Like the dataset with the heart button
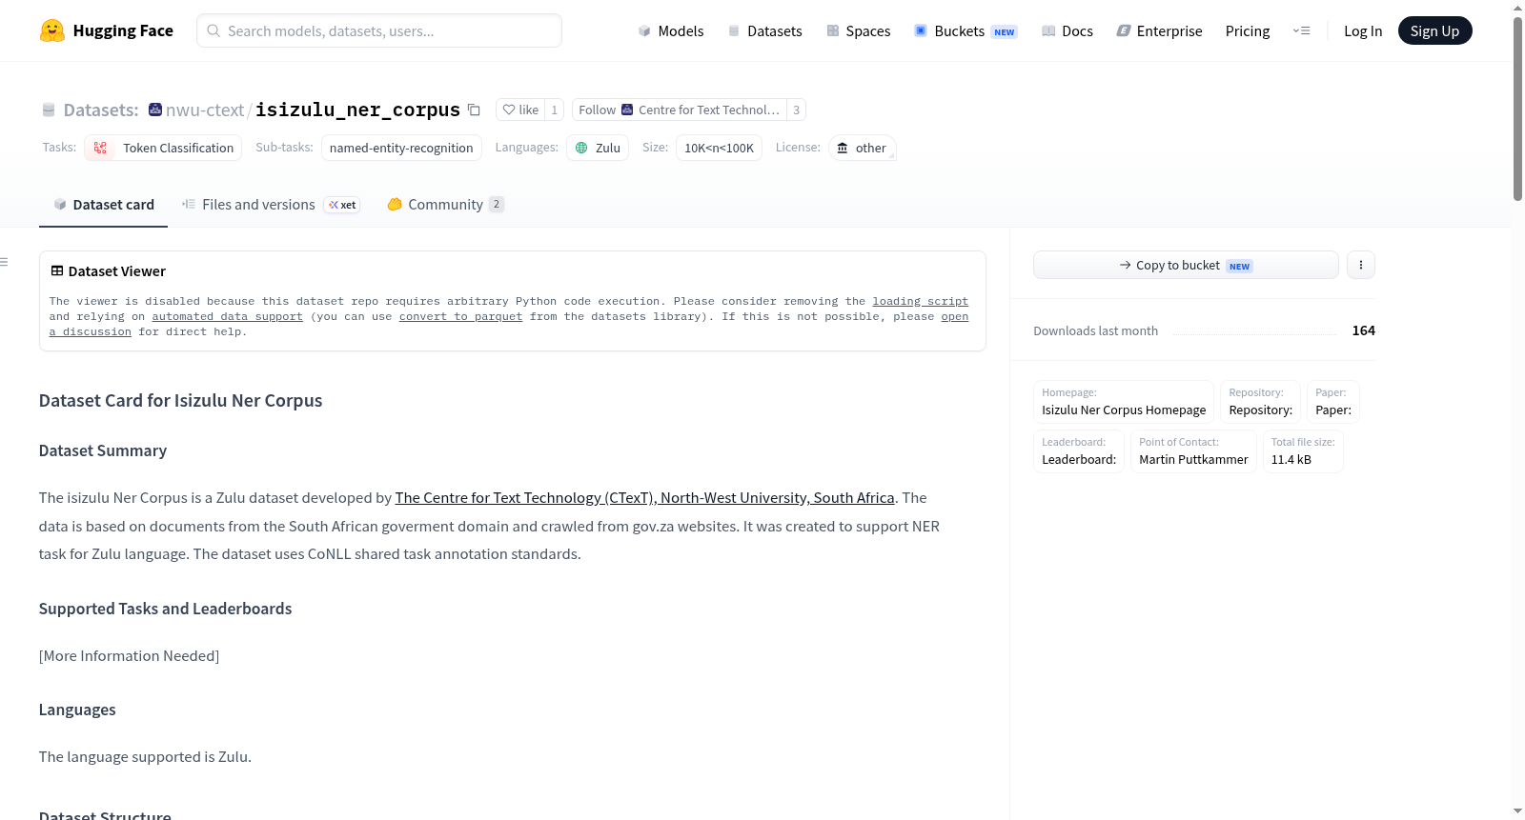The image size is (1525, 820). [x=521, y=110]
